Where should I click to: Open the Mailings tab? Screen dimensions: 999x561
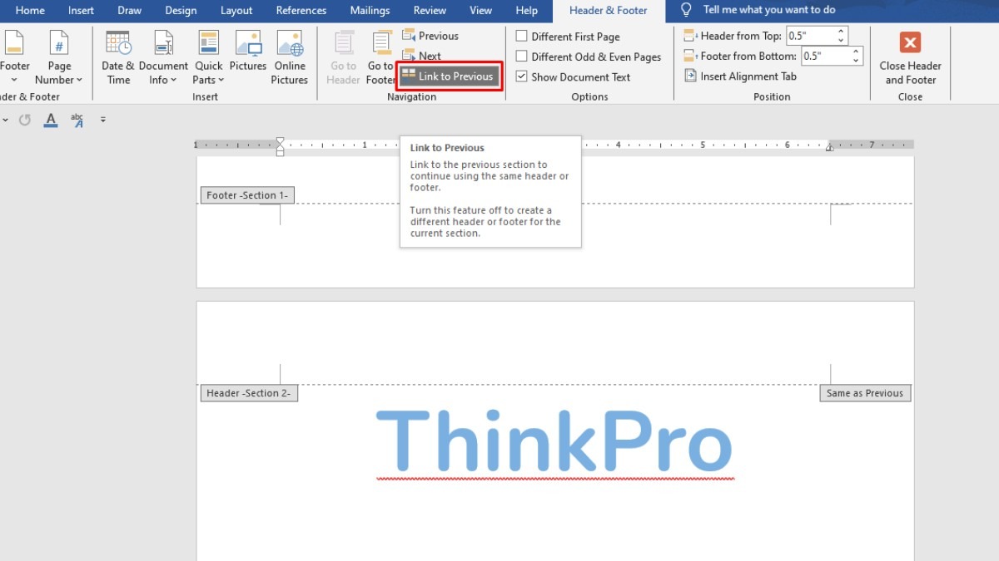370,10
